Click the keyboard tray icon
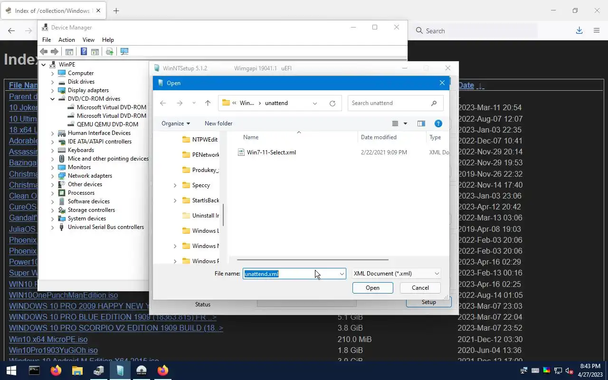This screenshot has height=380, width=608. point(535,370)
